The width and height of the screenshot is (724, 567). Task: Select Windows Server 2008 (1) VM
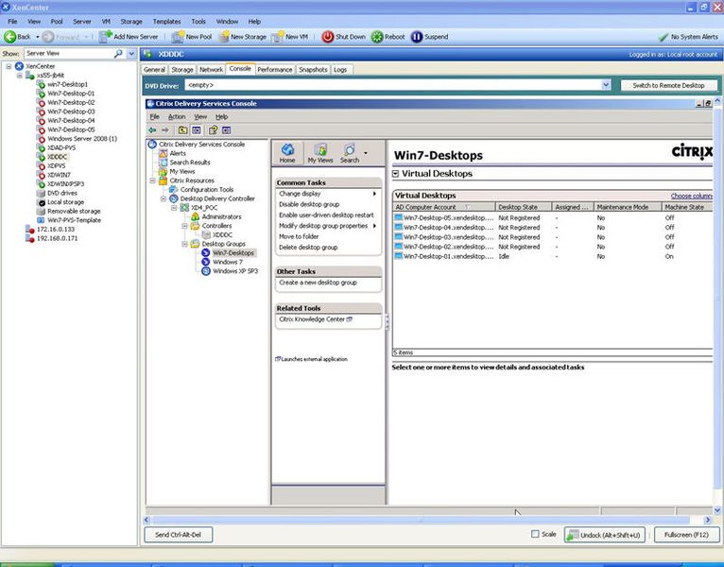pyautogui.click(x=82, y=139)
